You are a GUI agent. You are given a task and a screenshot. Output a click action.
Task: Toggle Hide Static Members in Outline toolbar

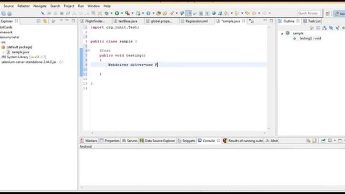[337, 28]
